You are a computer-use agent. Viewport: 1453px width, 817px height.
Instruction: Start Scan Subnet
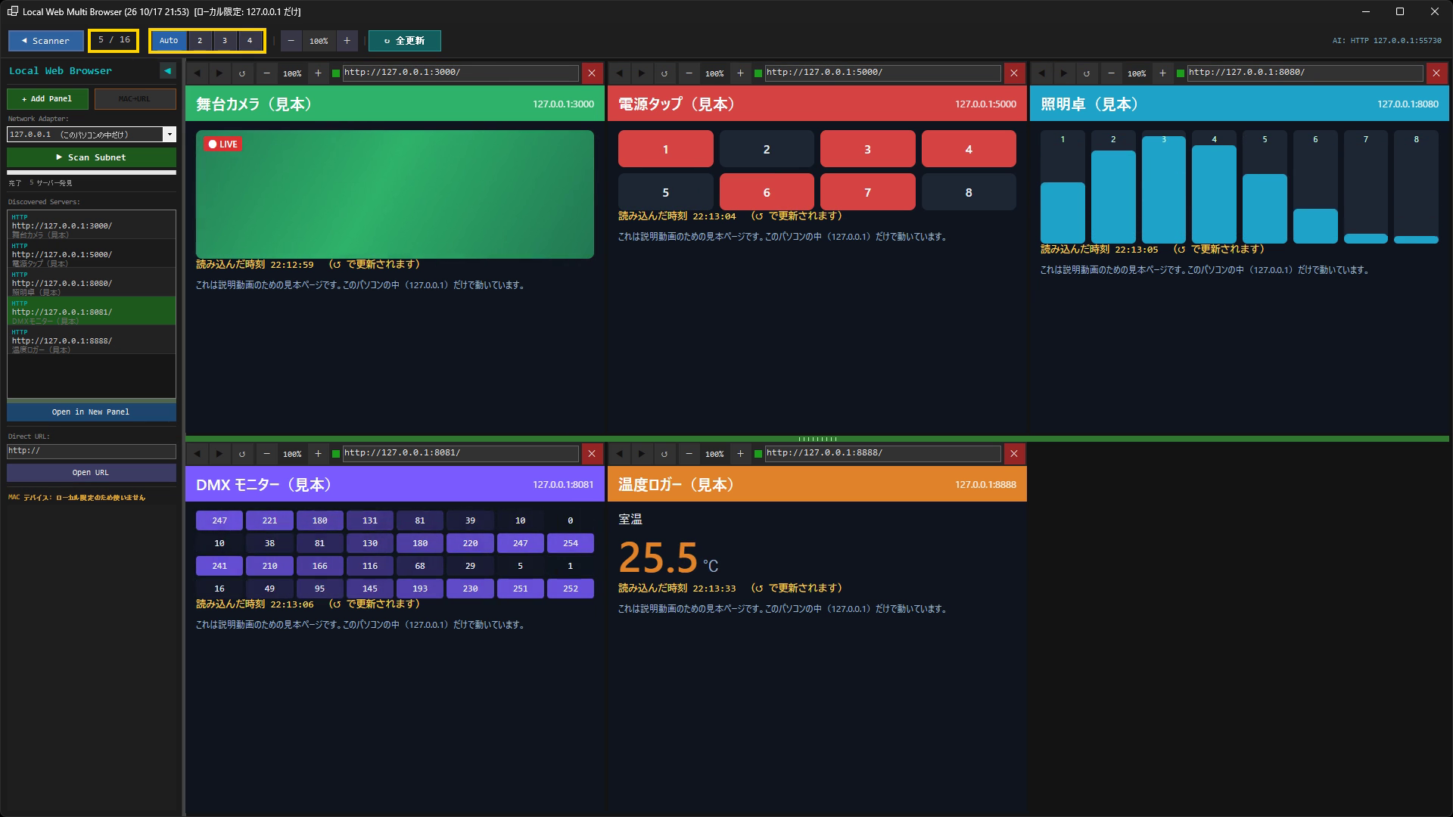pos(92,157)
